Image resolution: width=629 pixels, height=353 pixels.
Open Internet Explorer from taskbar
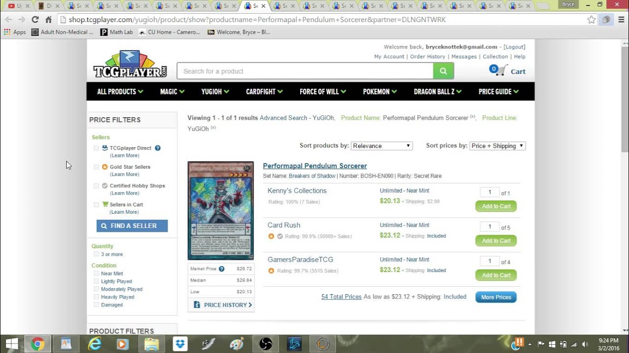tap(94, 344)
